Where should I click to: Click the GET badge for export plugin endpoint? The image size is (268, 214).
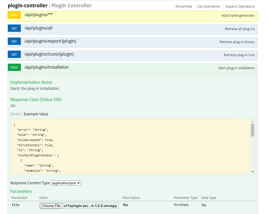pos(14,41)
